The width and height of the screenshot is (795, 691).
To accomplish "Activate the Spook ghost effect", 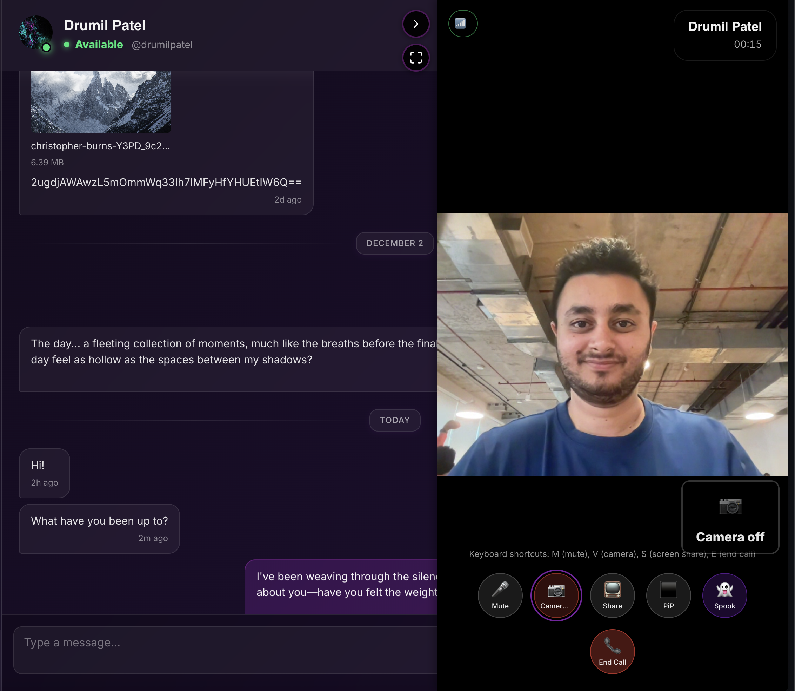I will (724, 595).
